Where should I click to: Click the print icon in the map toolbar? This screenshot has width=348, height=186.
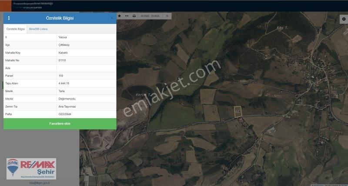tap(134, 16)
